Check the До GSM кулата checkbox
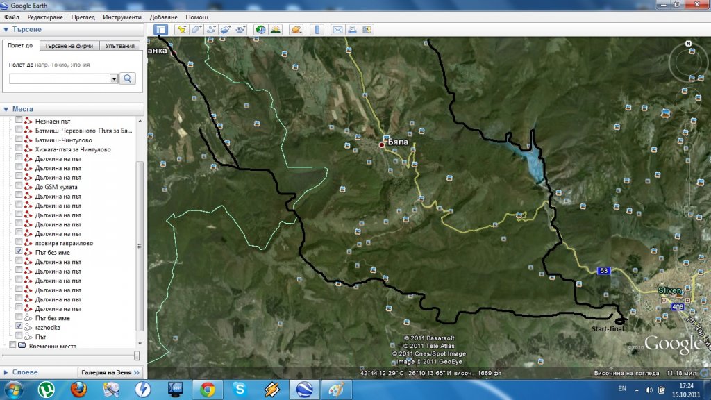The height and width of the screenshot is (400, 711). (x=19, y=187)
